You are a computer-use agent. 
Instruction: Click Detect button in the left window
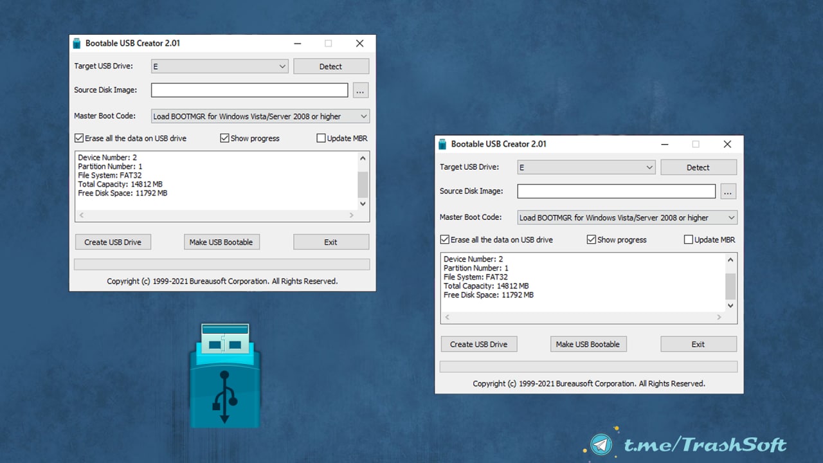click(331, 66)
